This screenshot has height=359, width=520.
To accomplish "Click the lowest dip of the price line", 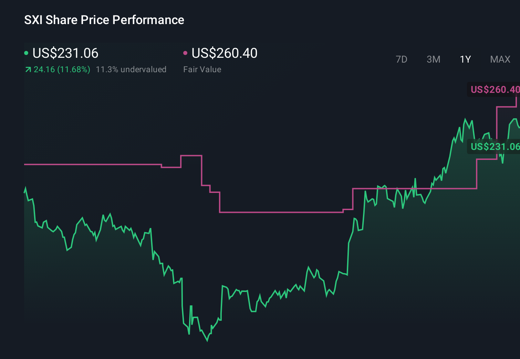I will [x=207, y=341].
